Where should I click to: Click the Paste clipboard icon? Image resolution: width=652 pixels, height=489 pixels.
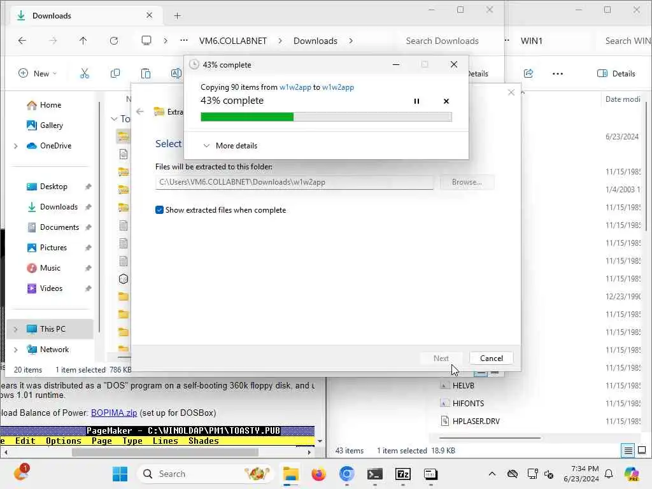click(x=146, y=74)
